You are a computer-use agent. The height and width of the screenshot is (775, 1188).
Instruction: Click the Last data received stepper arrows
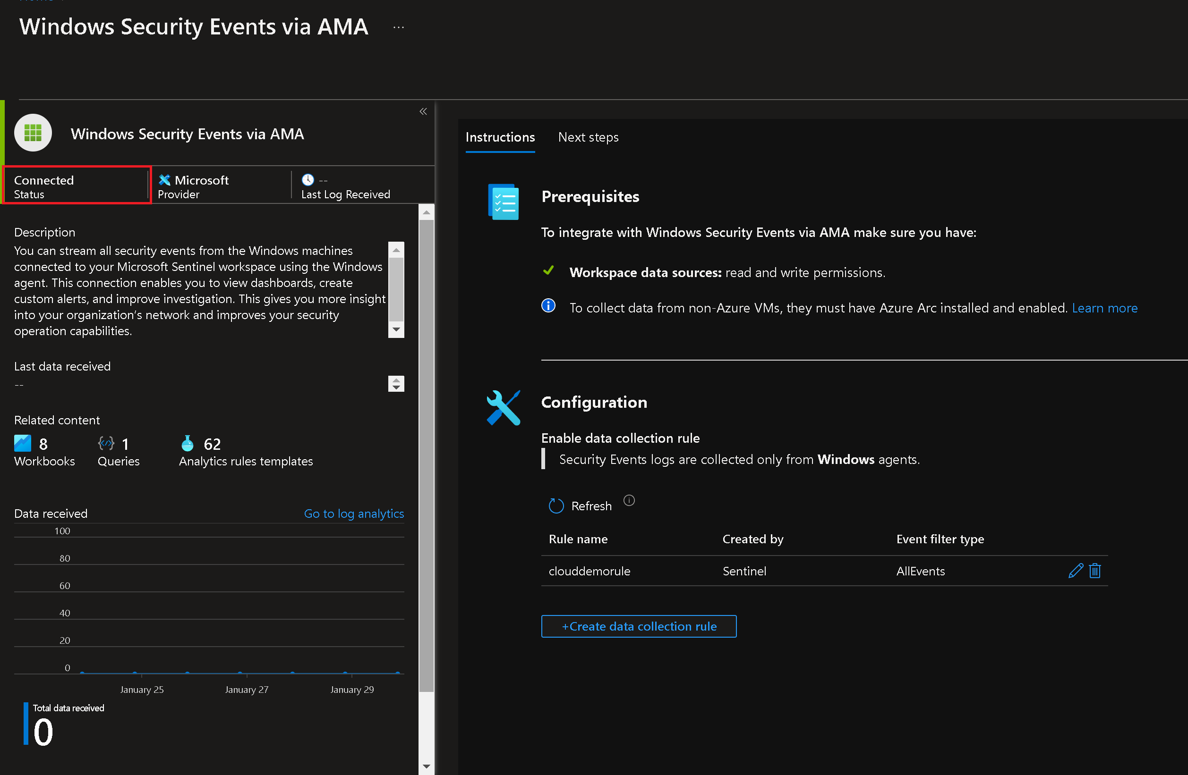(396, 384)
